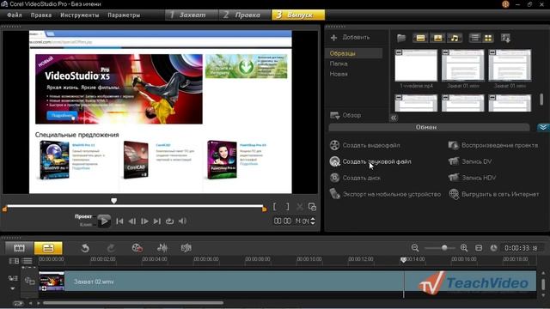
Task: Zoom in the timeline
Action: click(x=464, y=248)
